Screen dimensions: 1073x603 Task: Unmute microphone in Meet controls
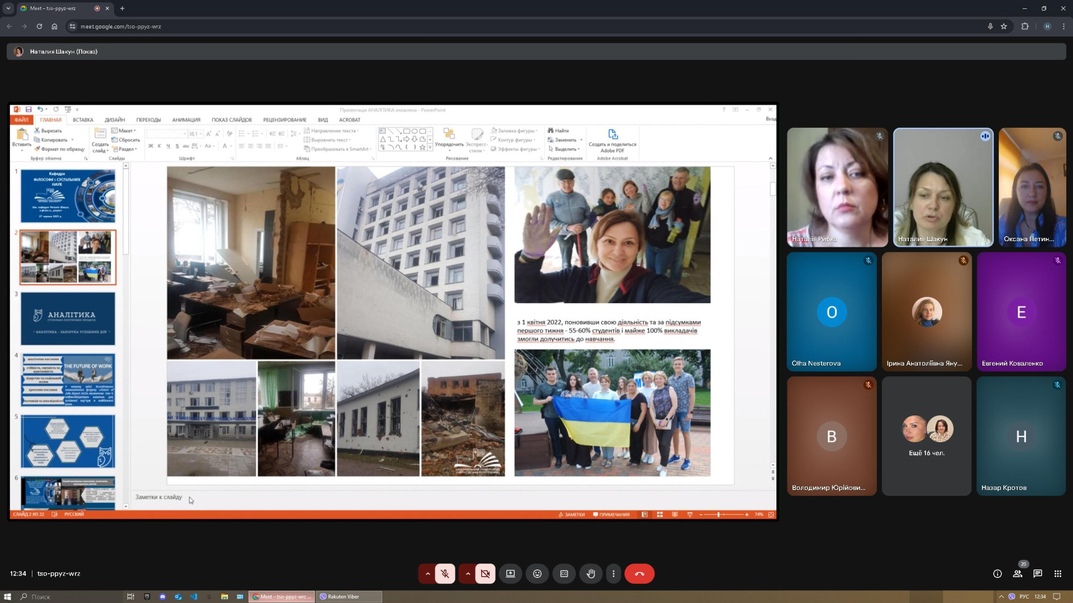point(445,573)
